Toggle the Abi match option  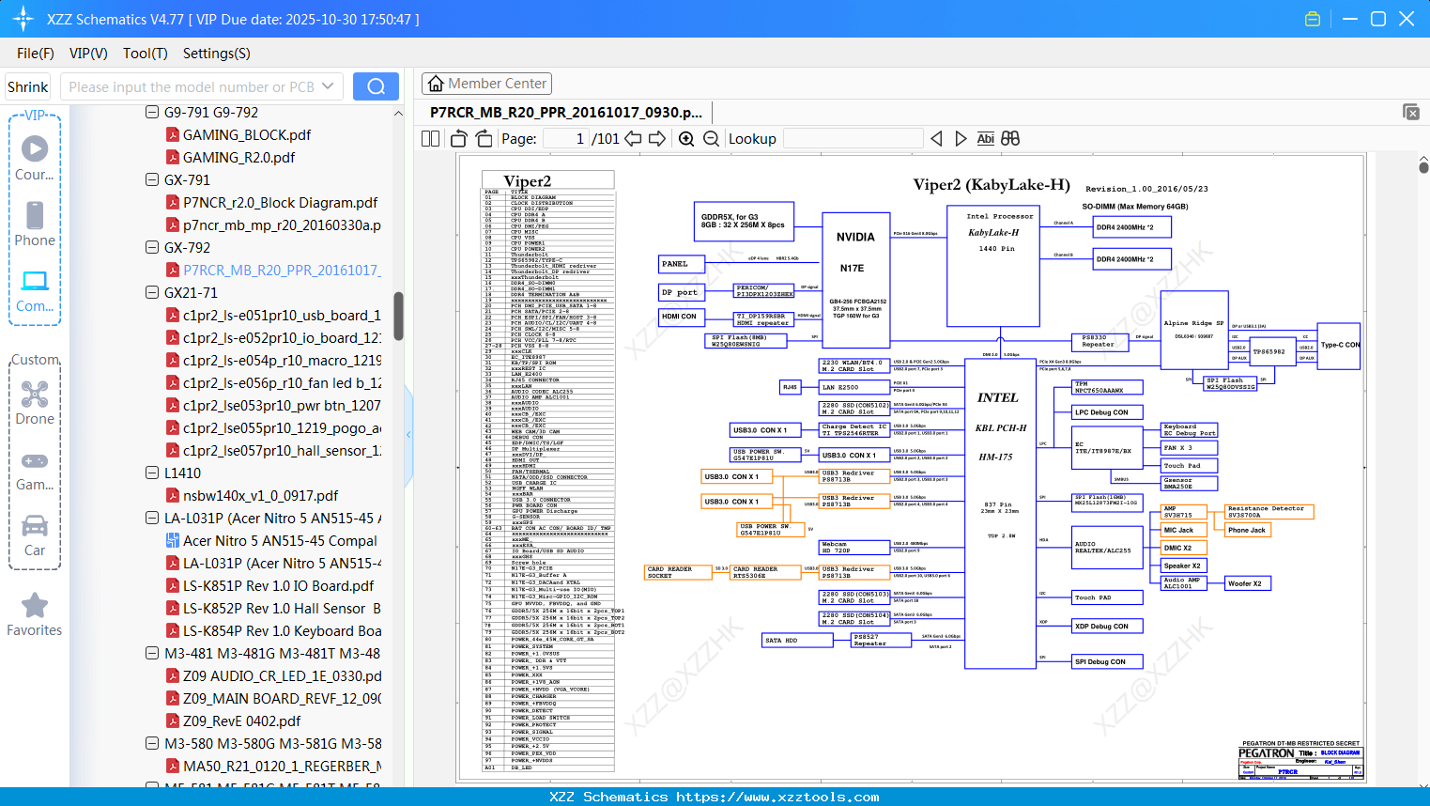(x=985, y=139)
